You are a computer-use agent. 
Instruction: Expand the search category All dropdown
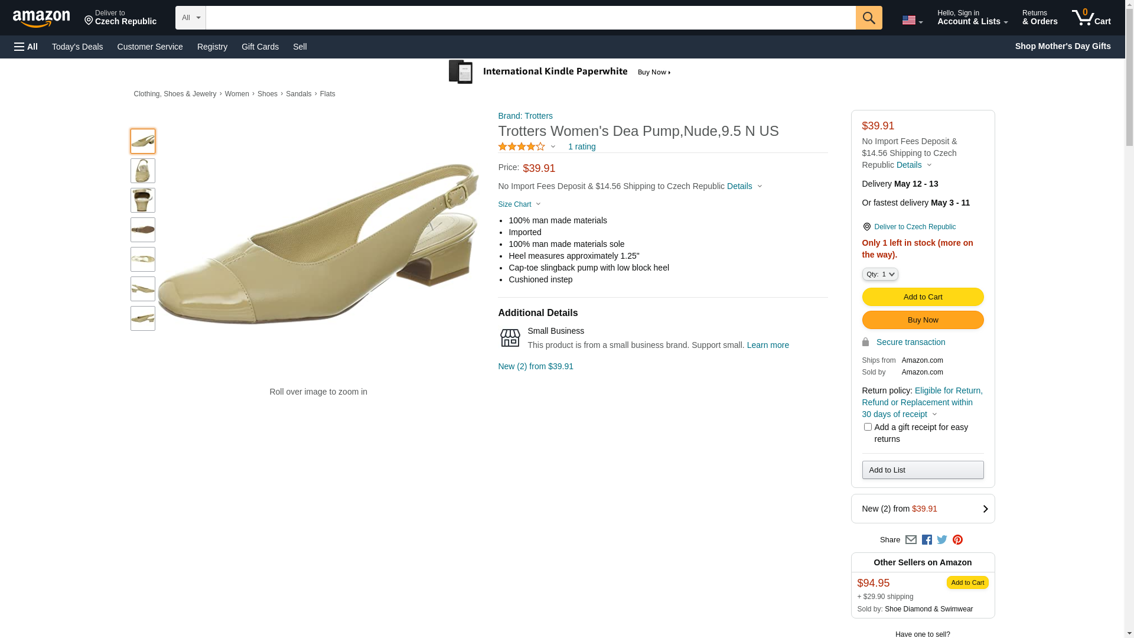click(x=190, y=18)
